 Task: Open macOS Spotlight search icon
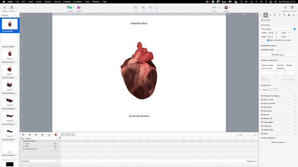click(x=266, y=2)
